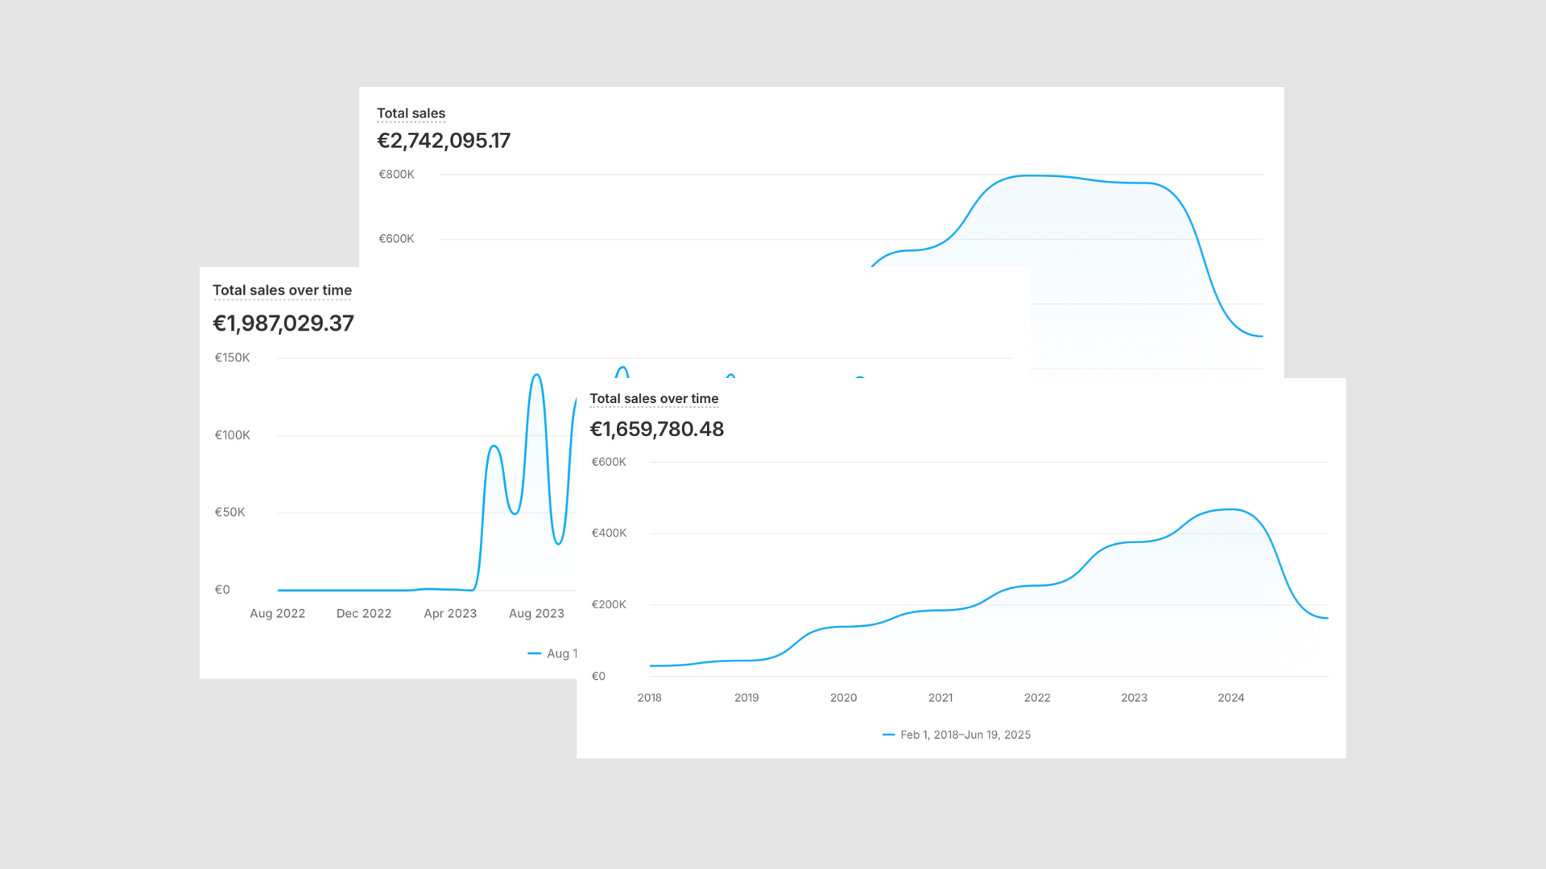Click the €100K axis label
The image size is (1546, 869).
click(232, 435)
